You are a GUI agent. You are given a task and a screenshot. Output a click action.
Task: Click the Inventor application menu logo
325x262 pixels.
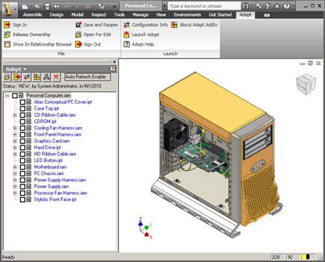(9, 9)
